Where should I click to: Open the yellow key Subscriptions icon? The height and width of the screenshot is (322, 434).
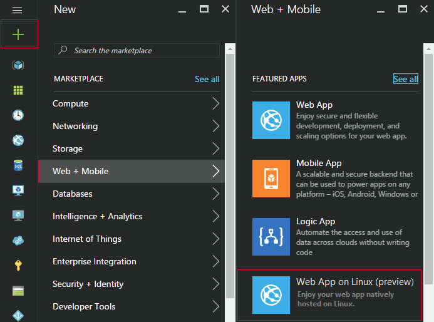(x=18, y=265)
